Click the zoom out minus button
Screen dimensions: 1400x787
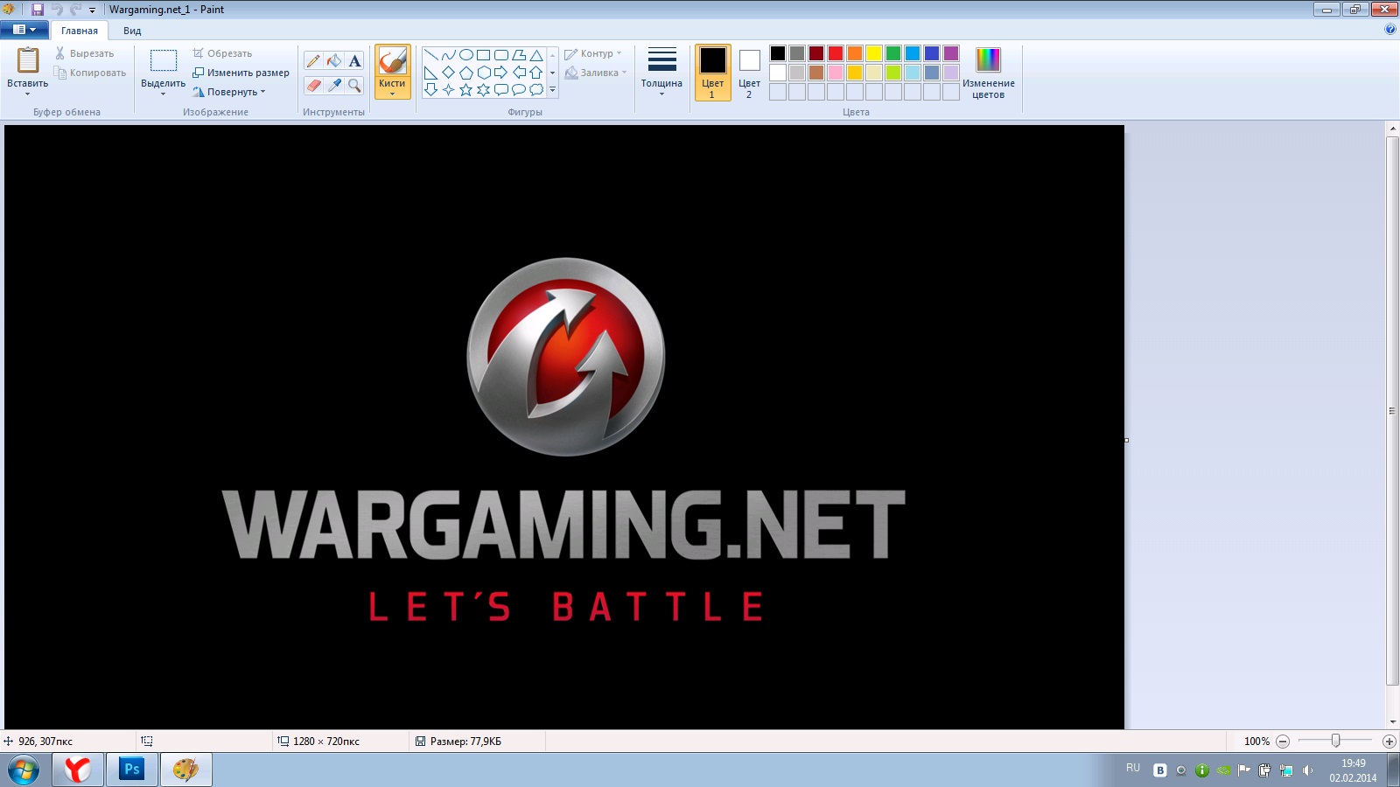1283,742
